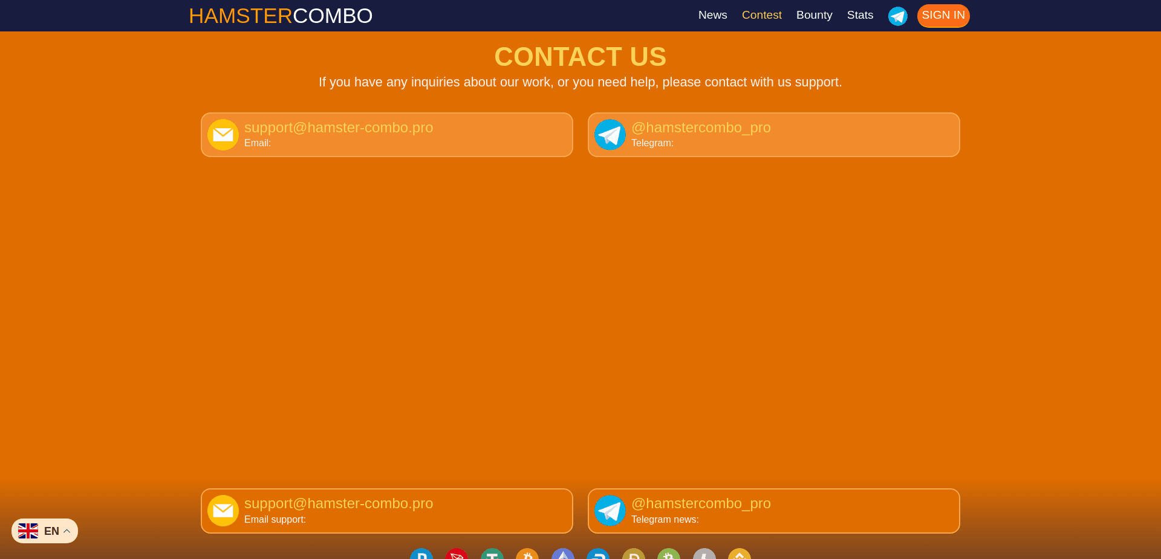Select the Bitcoin payment icon
Image resolution: width=1161 pixels, height=559 pixels.
tap(527, 555)
